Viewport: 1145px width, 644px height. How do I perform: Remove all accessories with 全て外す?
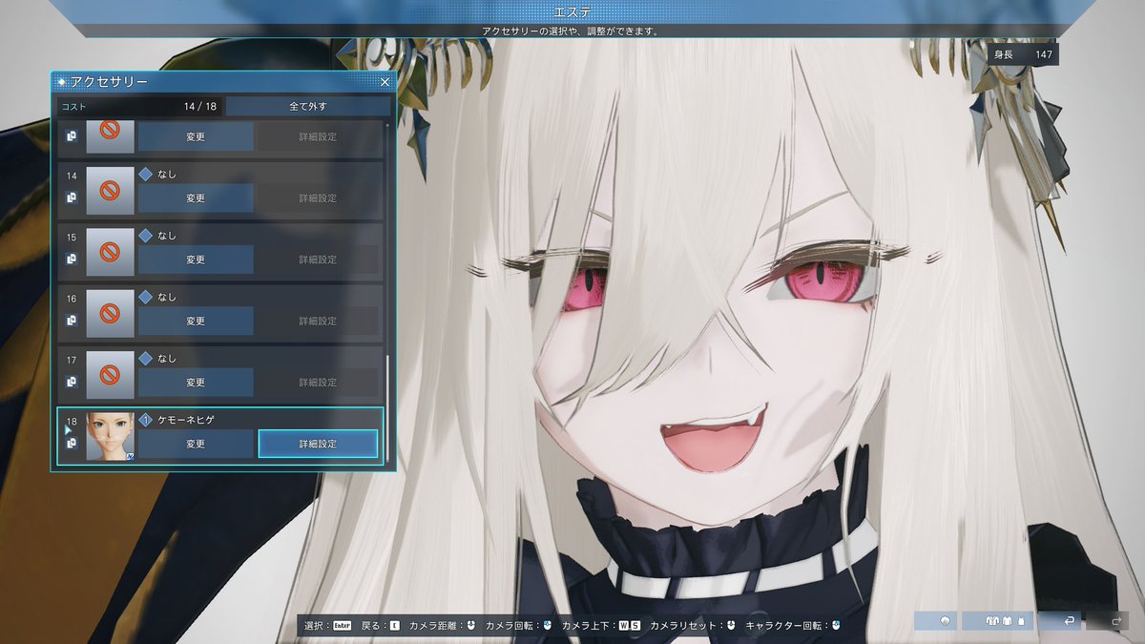click(306, 106)
